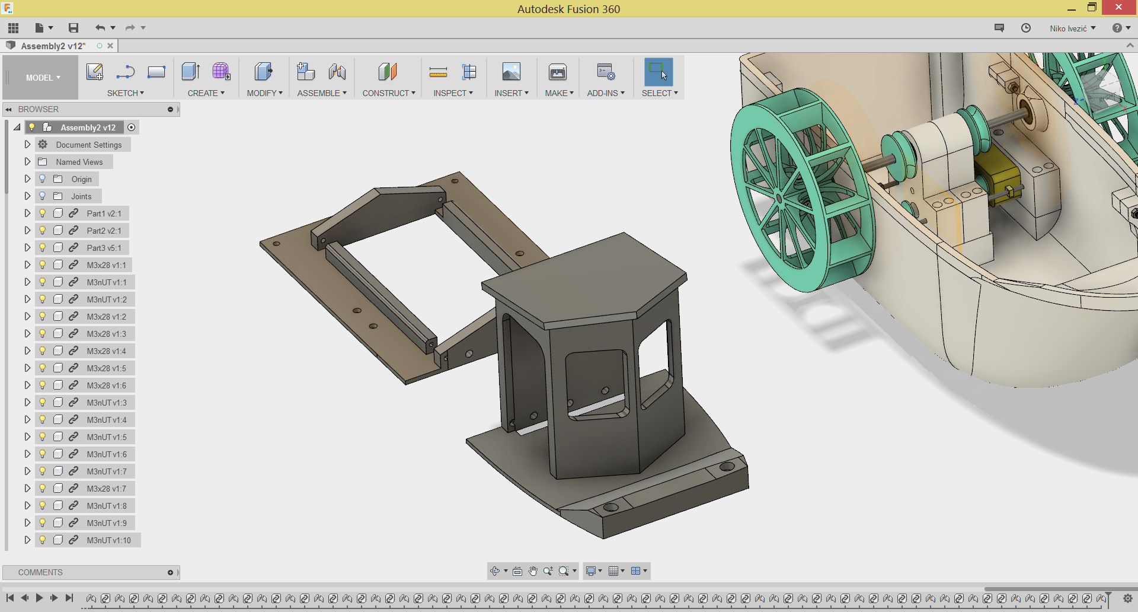This screenshot has height=612, width=1138.
Task: Activate radio button beside Assembly2 v12
Action: point(132,128)
